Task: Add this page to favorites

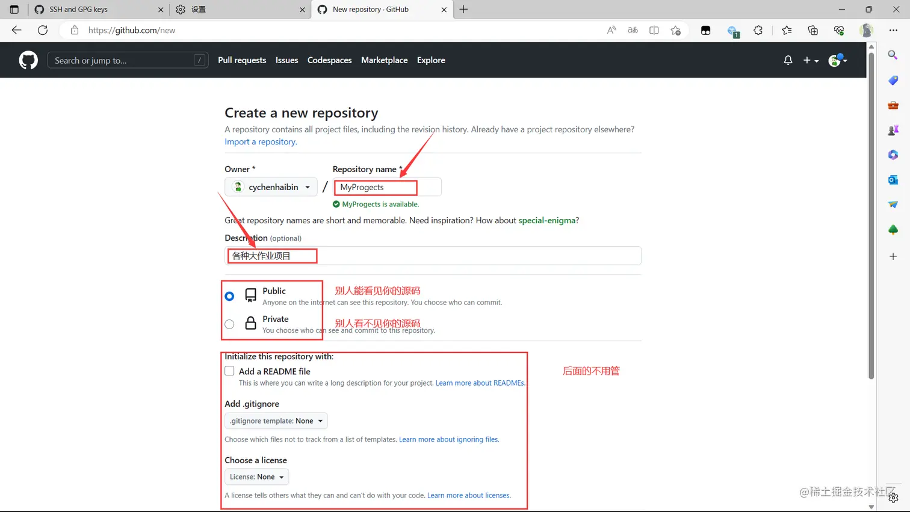Action: point(676,30)
